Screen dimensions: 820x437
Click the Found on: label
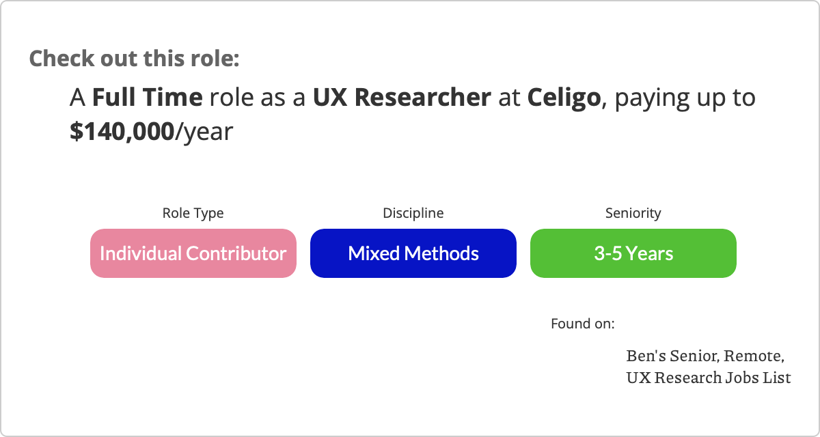pyautogui.click(x=582, y=323)
